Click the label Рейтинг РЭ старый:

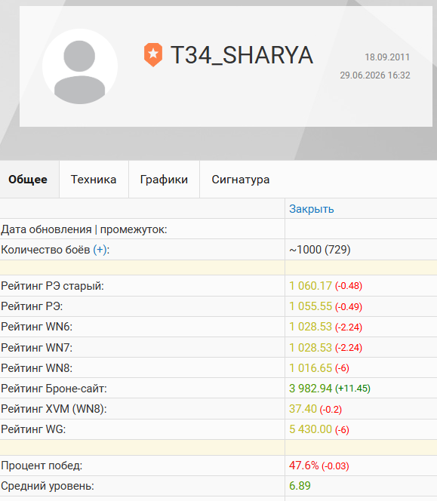[52, 286]
